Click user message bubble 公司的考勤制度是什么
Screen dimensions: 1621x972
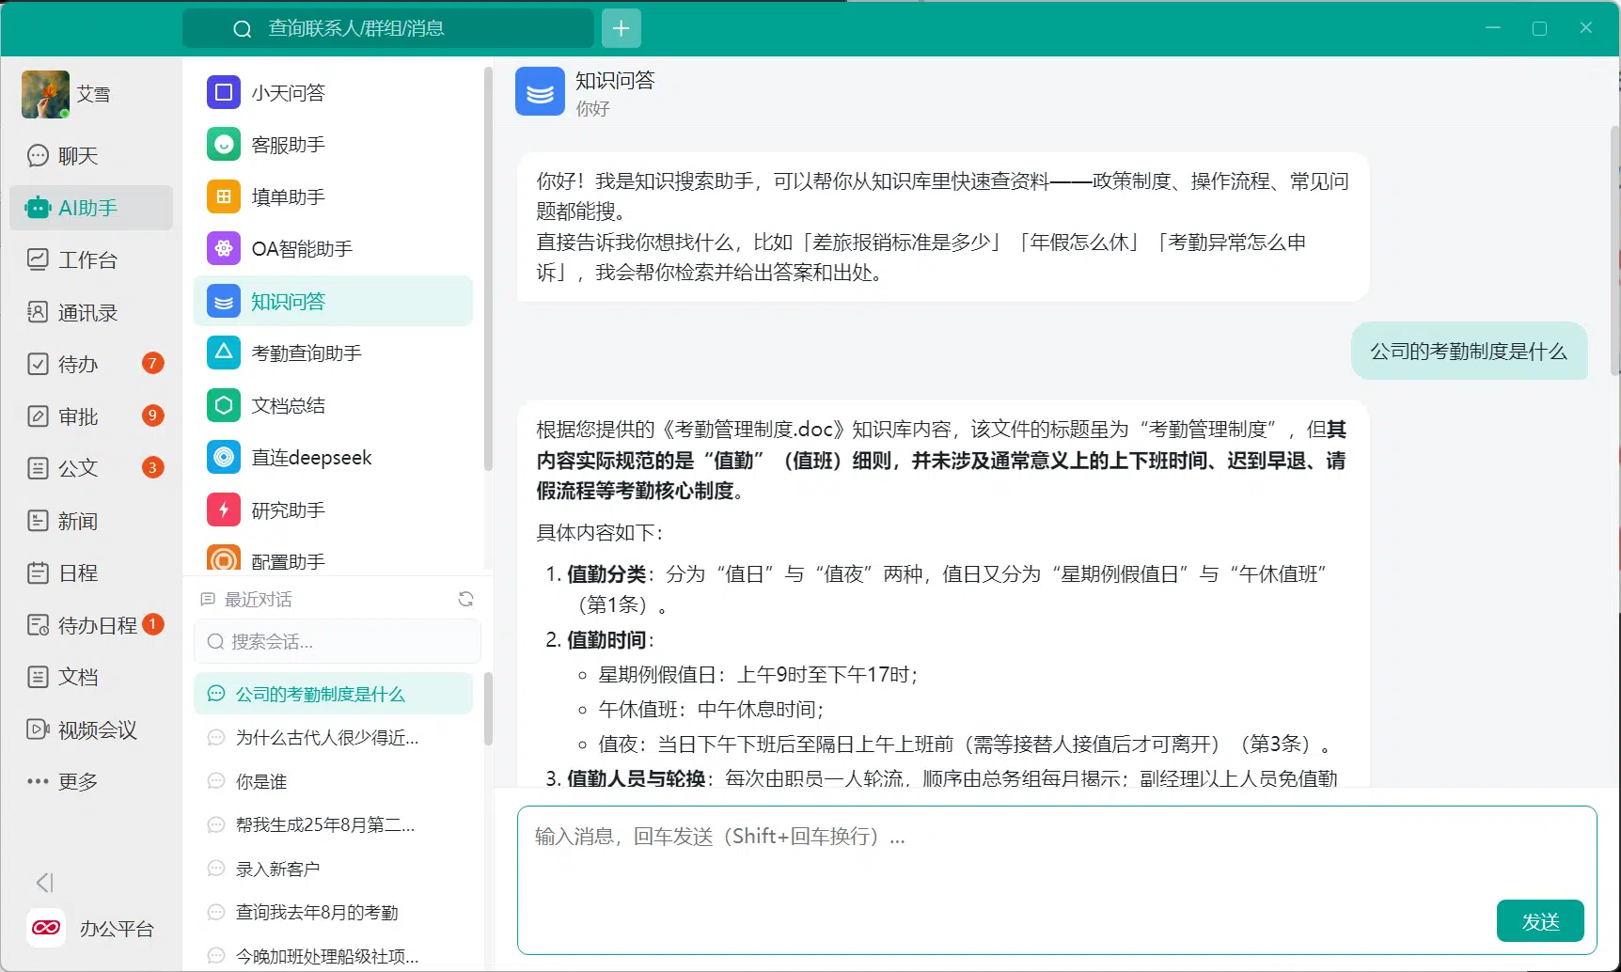(x=1469, y=351)
